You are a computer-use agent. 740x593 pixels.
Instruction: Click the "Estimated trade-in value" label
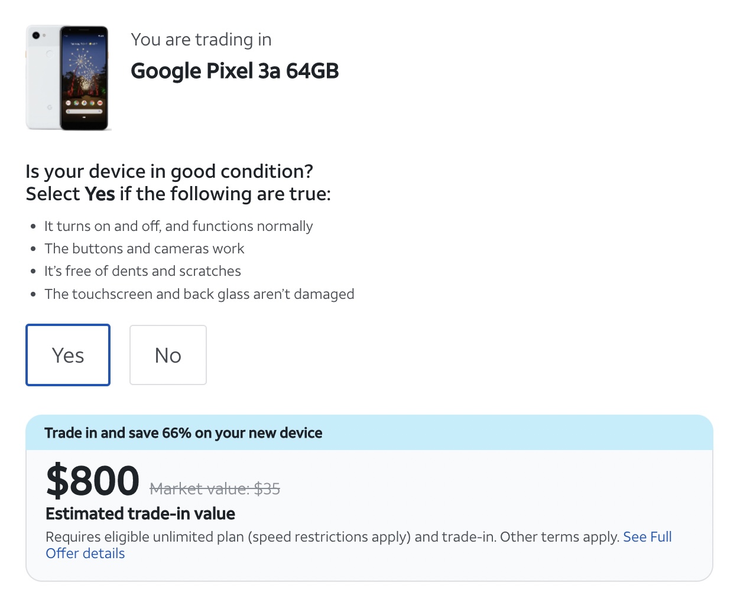pyautogui.click(x=140, y=514)
